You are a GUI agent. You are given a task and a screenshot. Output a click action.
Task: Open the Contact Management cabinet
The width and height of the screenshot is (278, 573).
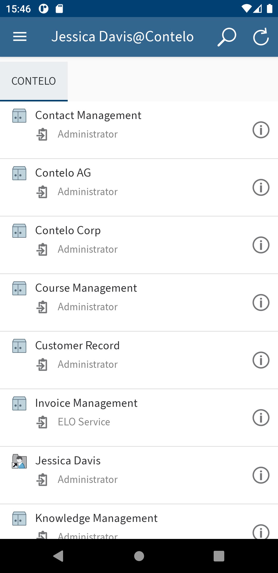tap(88, 115)
